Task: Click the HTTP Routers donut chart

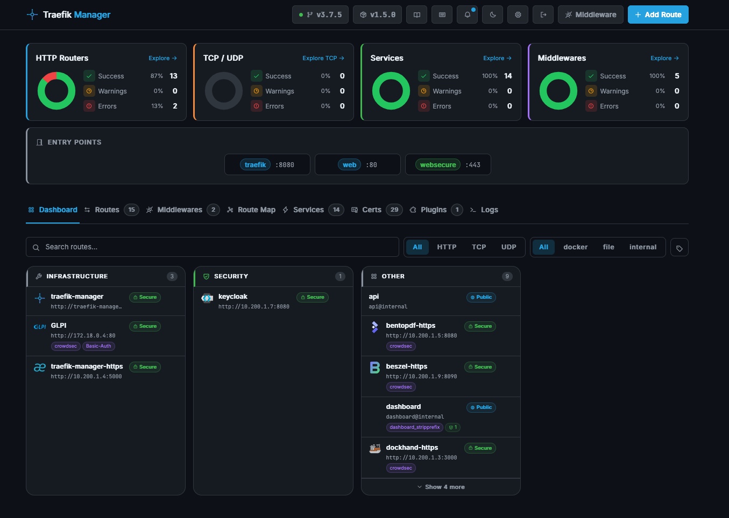Action: click(56, 91)
